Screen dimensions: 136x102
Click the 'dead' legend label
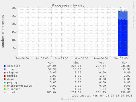tap(10, 79)
